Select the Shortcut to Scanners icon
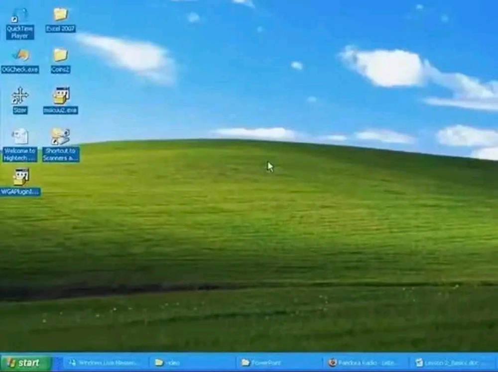This screenshot has width=498, height=372. [x=61, y=136]
